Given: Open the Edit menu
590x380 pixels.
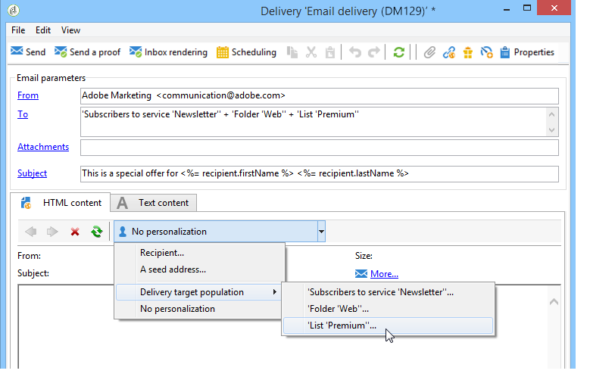Looking at the screenshot, I should (x=43, y=30).
